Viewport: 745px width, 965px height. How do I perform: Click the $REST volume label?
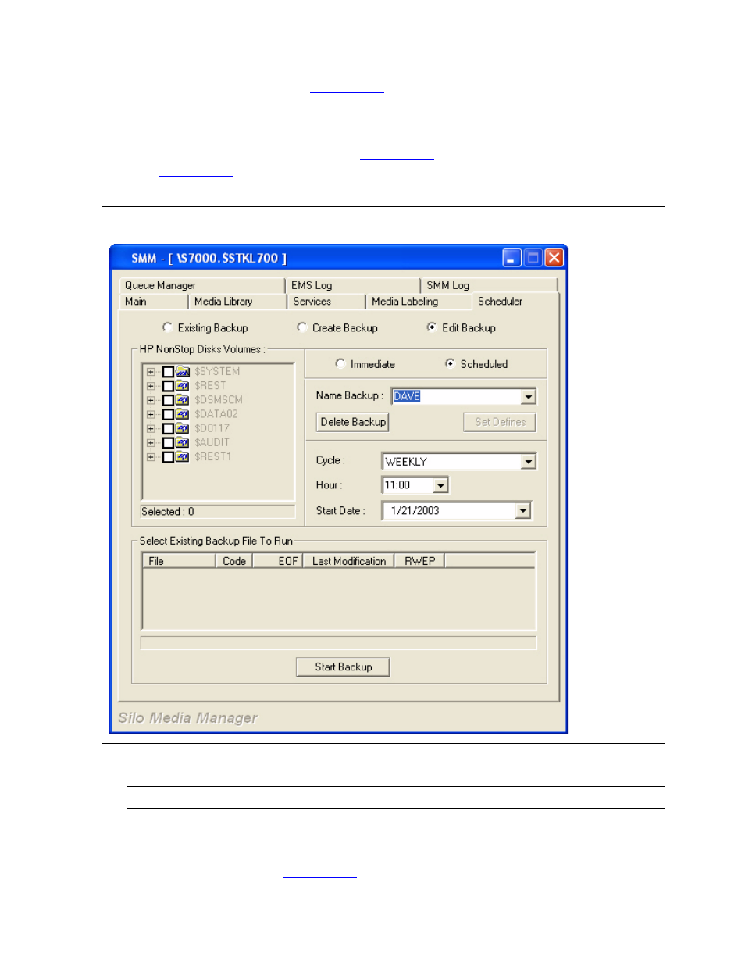(210, 386)
